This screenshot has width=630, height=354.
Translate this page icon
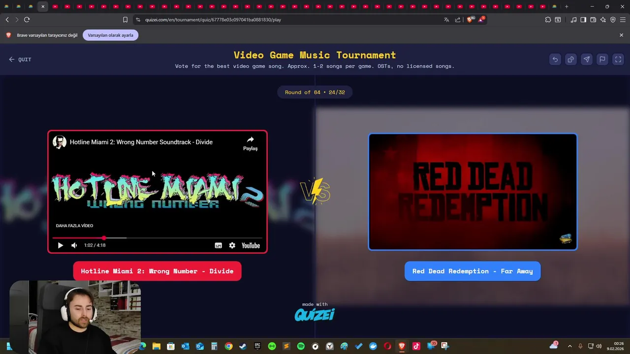[x=446, y=20]
